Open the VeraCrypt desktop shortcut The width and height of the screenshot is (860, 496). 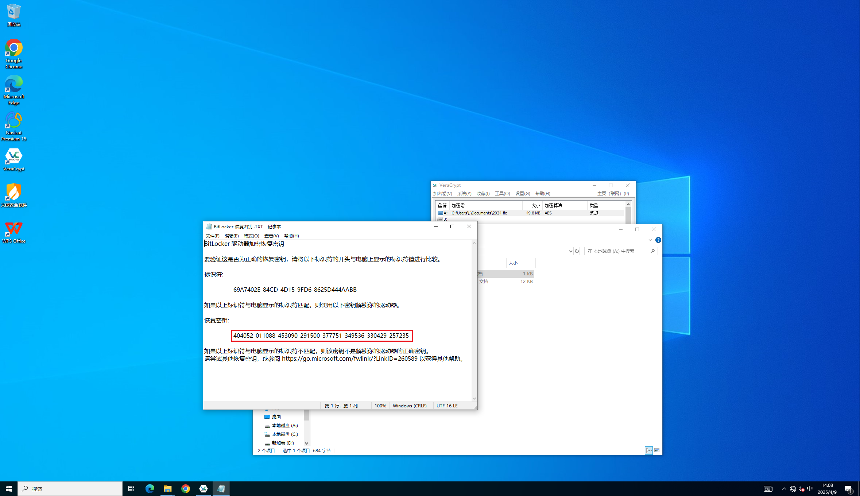14,159
